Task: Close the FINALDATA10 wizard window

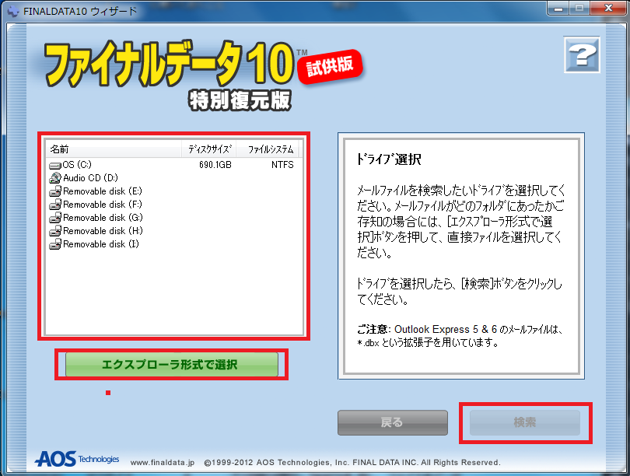Action: (609, 8)
